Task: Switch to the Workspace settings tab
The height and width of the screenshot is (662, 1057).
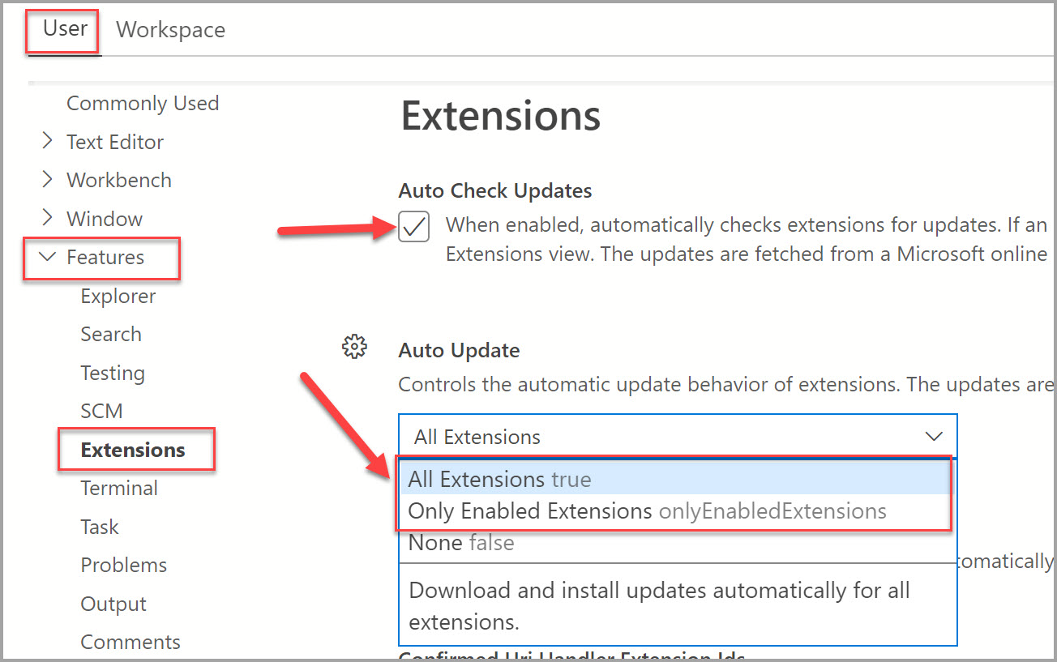Action: [x=171, y=30]
